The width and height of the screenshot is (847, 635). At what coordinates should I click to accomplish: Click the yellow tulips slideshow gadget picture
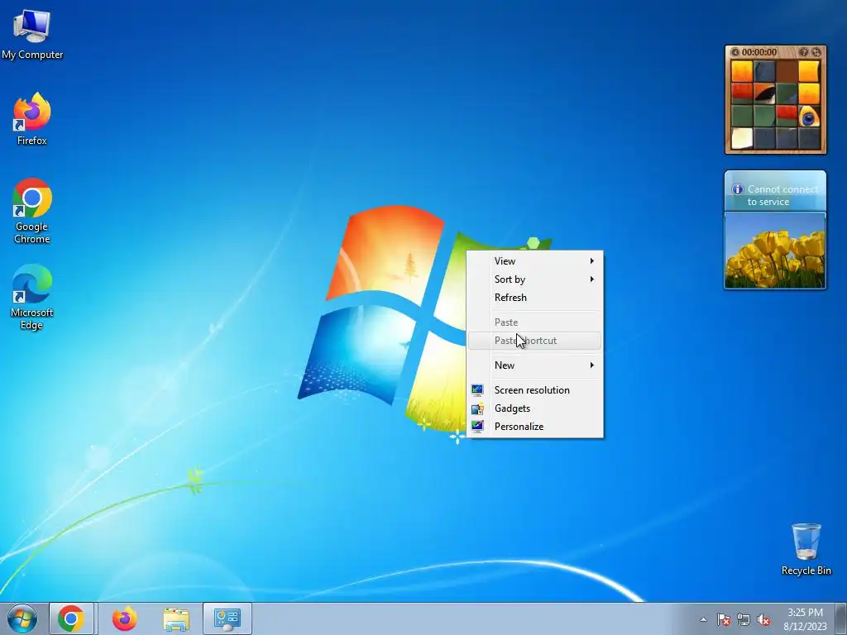point(775,251)
